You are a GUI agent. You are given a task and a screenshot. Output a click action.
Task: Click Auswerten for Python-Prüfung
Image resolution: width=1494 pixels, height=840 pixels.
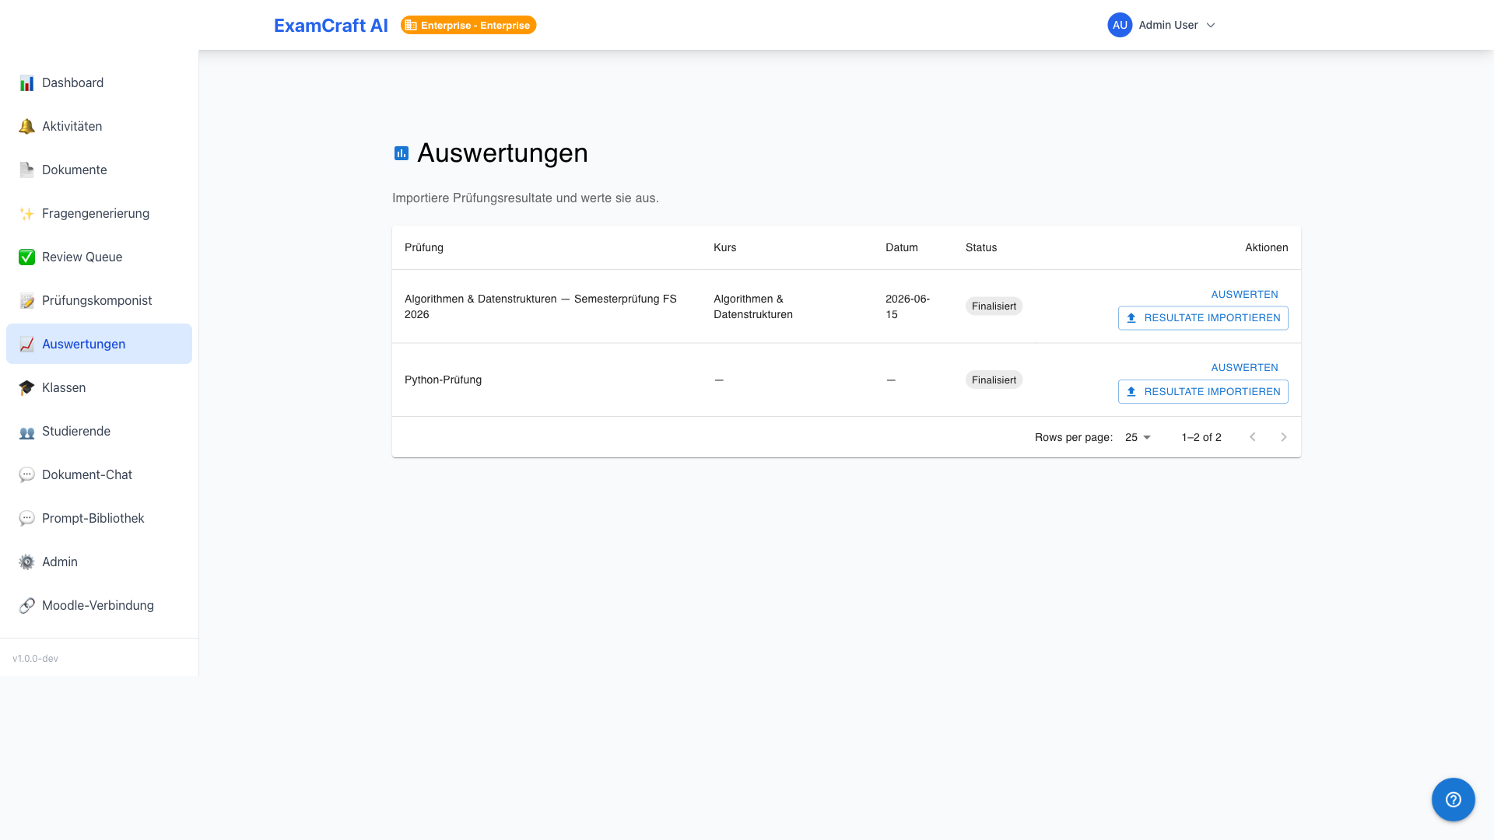[x=1244, y=367]
